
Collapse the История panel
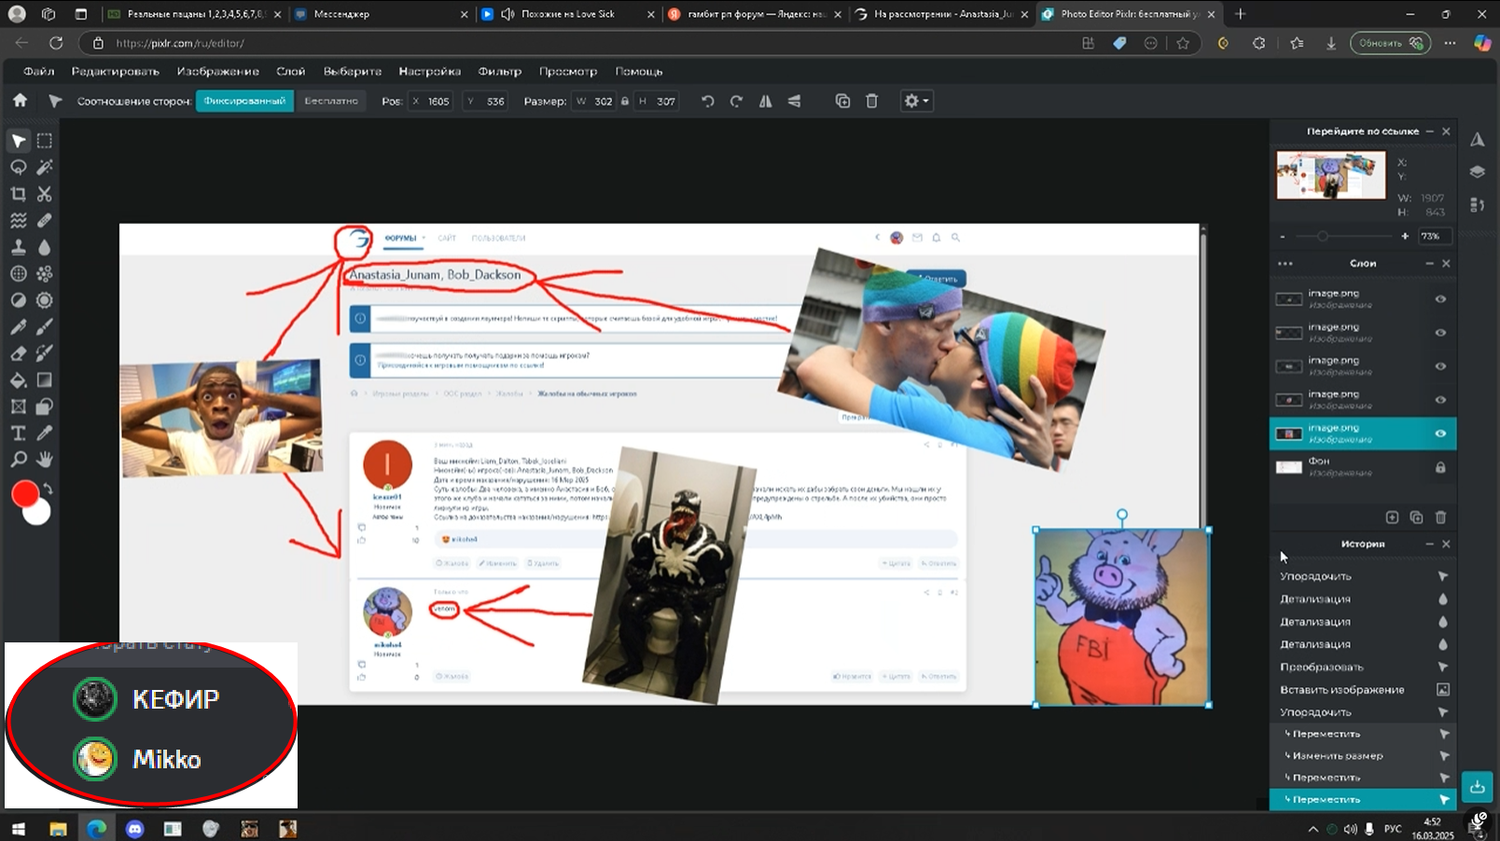pyautogui.click(x=1429, y=544)
